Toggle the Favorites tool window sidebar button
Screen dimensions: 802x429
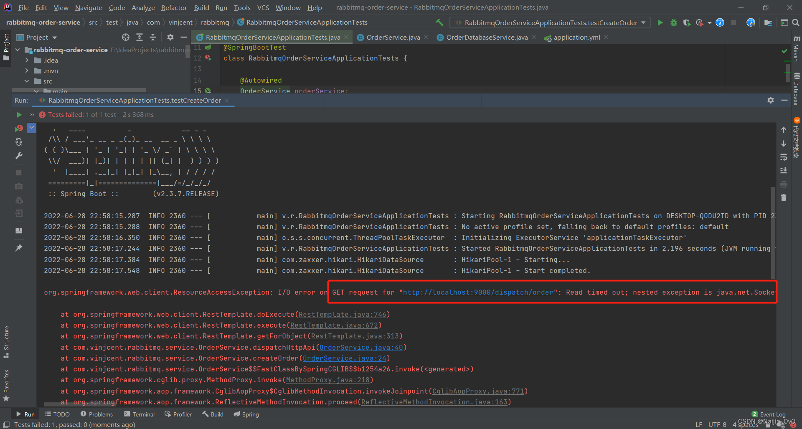click(x=6, y=385)
